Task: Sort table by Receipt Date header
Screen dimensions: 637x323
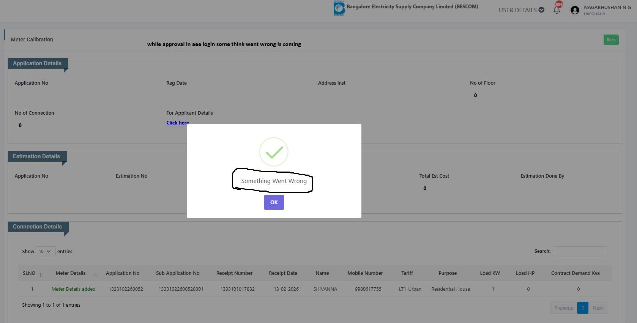Action: click(283, 273)
